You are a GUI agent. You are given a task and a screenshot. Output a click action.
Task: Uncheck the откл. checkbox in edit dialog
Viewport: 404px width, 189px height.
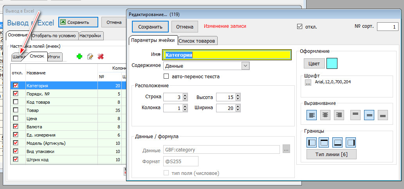[x=300, y=27]
